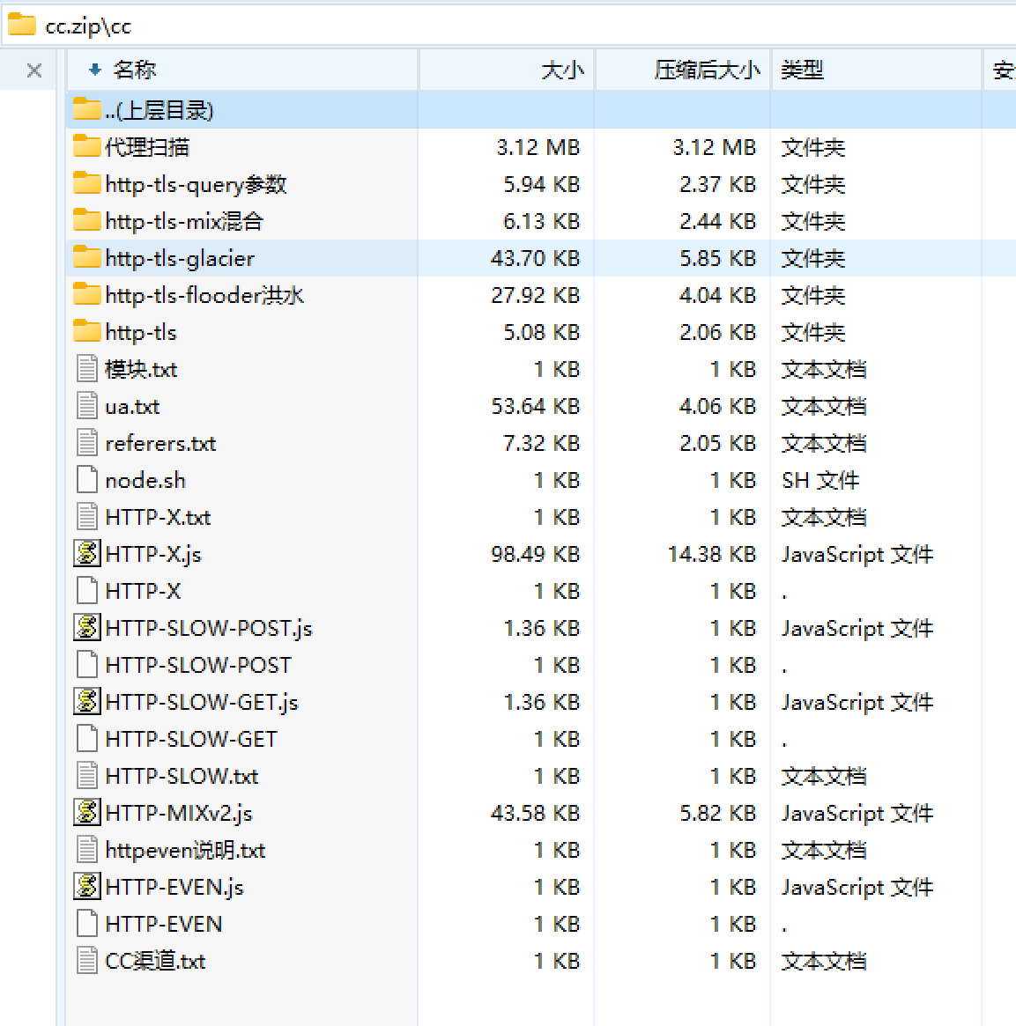
Task: Click the ua.txt text document icon
Action: (86, 405)
